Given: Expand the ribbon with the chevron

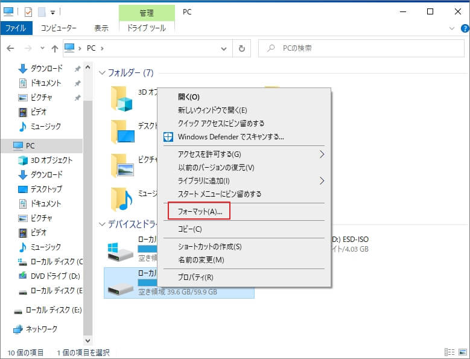Looking at the screenshot, I should pyautogui.click(x=452, y=28).
